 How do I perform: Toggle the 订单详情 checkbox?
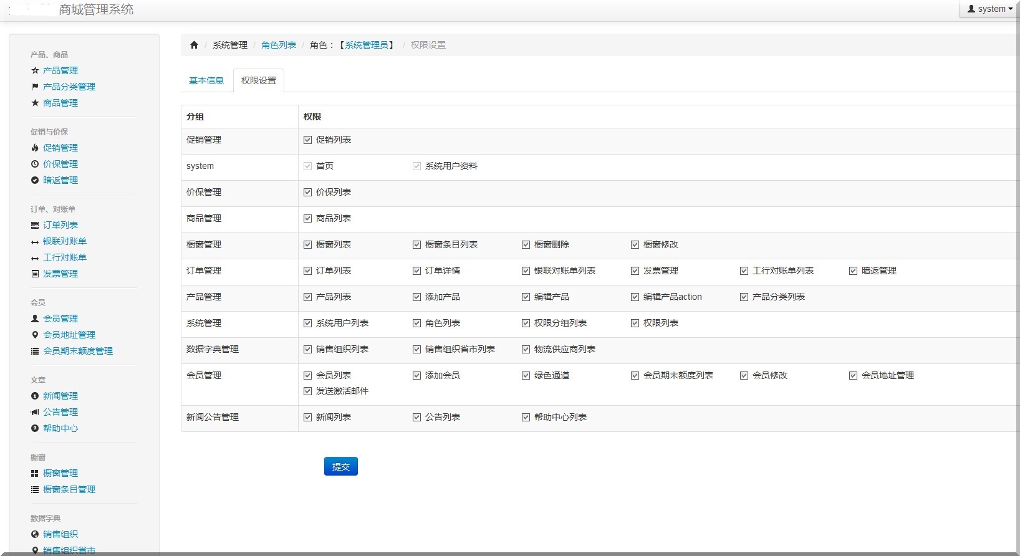point(416,271)
